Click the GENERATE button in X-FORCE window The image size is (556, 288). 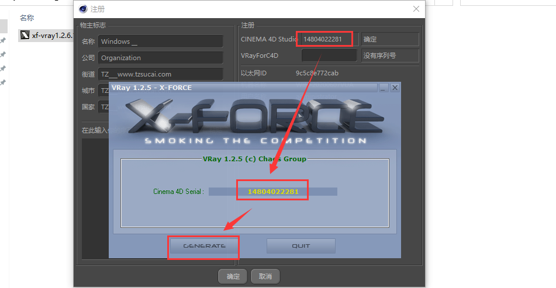[x=204, y=246]
